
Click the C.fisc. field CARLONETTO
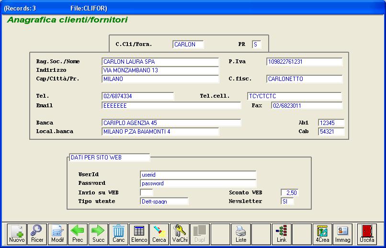pyautogui.click(x=304, y=79)
